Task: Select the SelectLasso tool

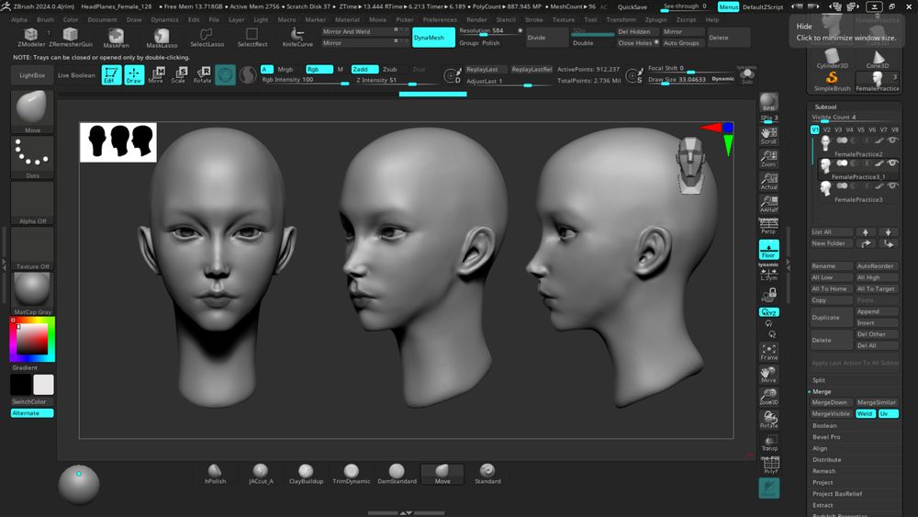Action: tap(207, 38)
